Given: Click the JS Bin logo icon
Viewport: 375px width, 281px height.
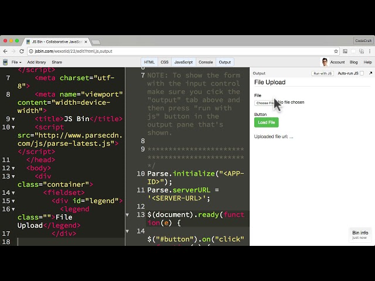Looking at the screenshot, I should (x=5, y=62).
